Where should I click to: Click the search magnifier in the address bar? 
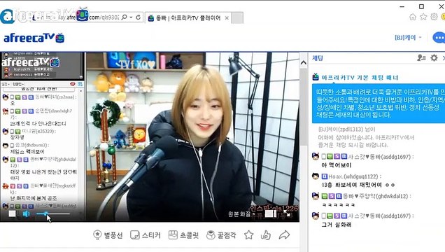tap(125, 17)
